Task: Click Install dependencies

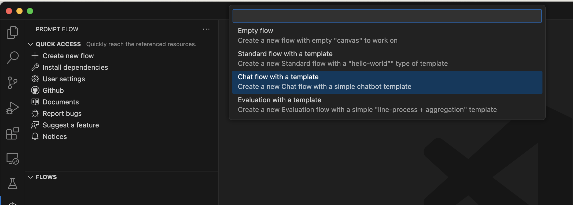Action: click(x=75, y=67)
